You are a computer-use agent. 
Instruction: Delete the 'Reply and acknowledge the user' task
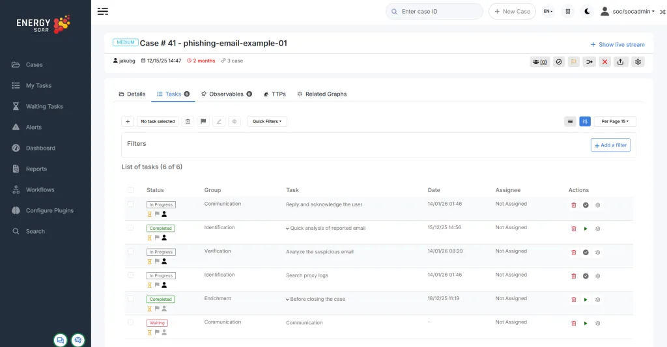point(574,205)
